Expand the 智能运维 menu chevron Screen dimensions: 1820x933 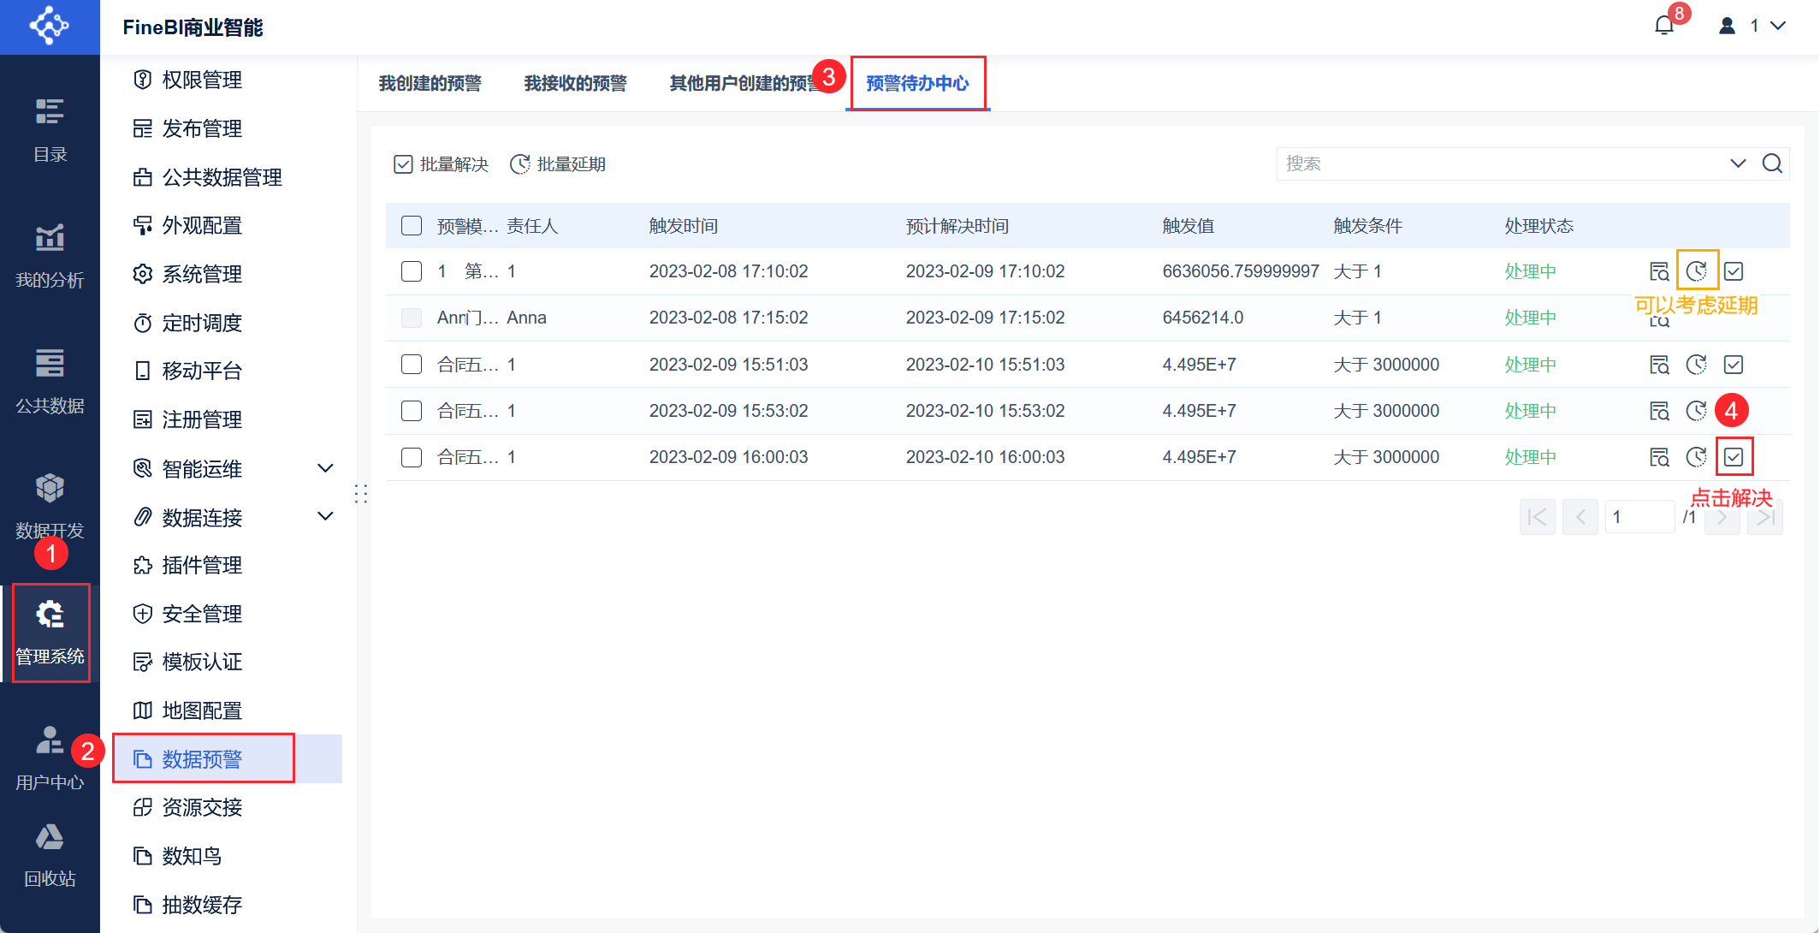[x=325, y=468]
